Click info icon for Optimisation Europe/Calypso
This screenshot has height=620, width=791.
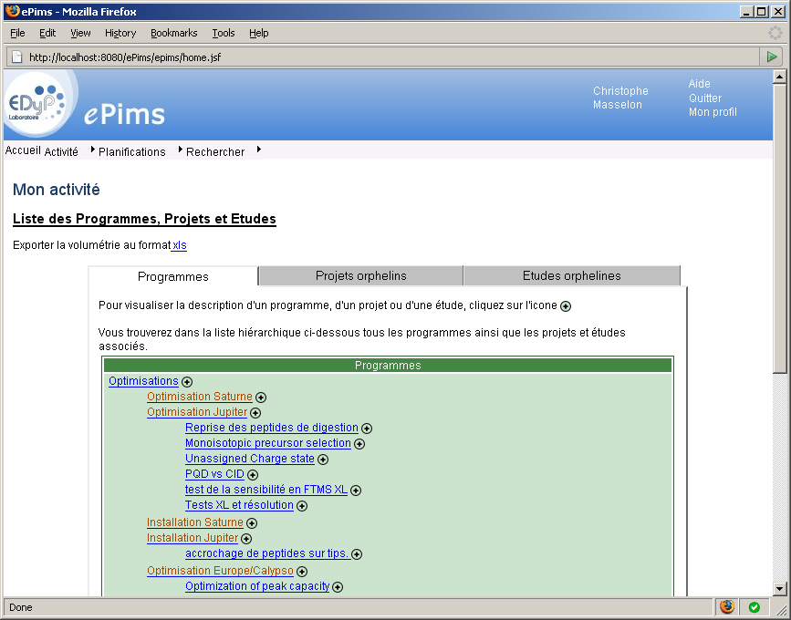coord(302,571)
